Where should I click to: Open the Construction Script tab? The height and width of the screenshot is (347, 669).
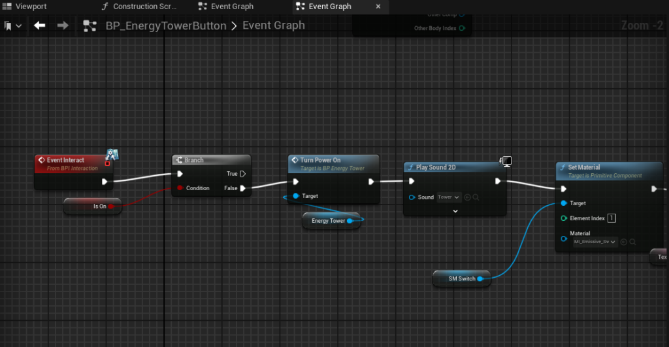tap(139, 7)
